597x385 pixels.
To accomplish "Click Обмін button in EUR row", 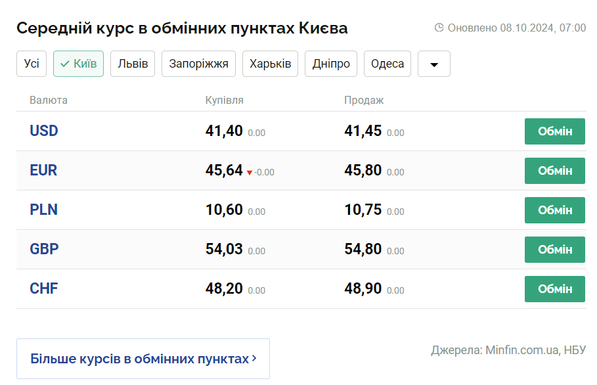I will (555, 171).
